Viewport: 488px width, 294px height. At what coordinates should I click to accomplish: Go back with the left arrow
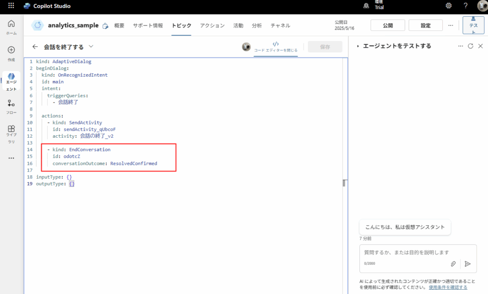35,47
